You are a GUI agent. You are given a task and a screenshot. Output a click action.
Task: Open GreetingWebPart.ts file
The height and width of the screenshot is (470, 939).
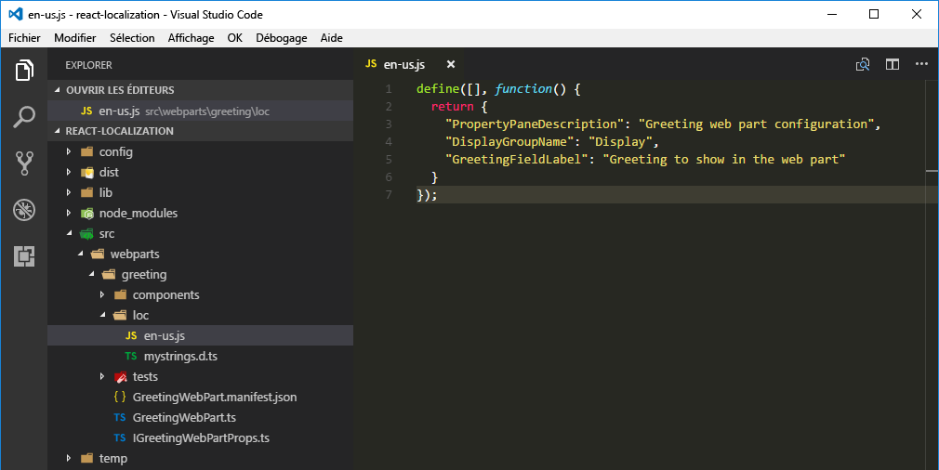click(201, 417)
